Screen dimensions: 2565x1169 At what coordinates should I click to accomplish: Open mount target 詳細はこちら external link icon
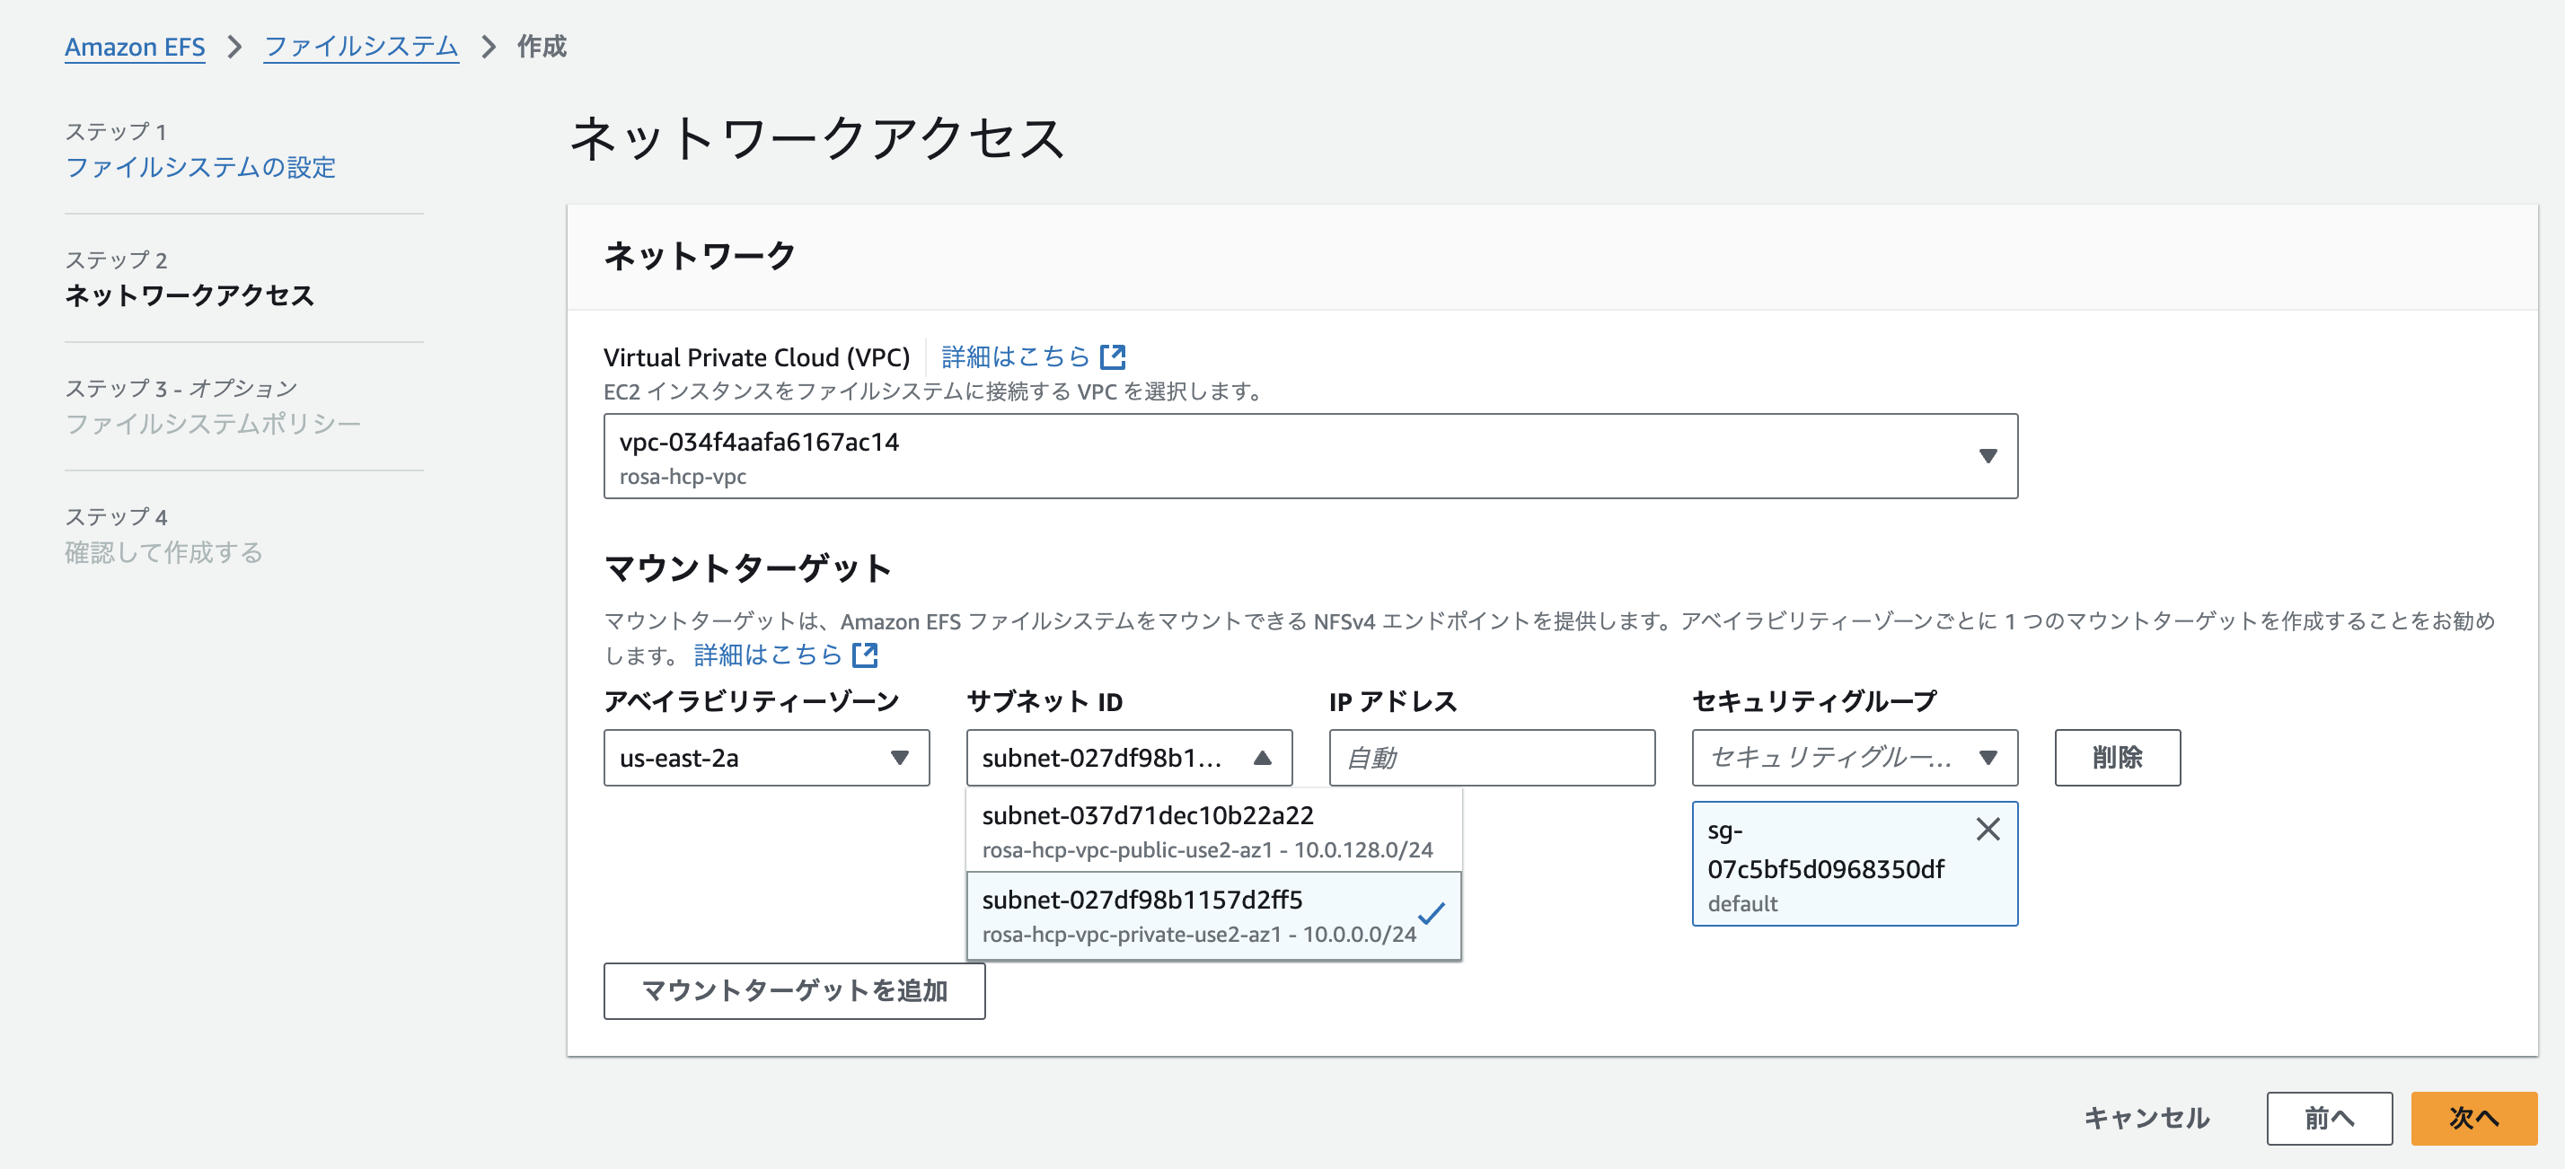pos(865,655)
